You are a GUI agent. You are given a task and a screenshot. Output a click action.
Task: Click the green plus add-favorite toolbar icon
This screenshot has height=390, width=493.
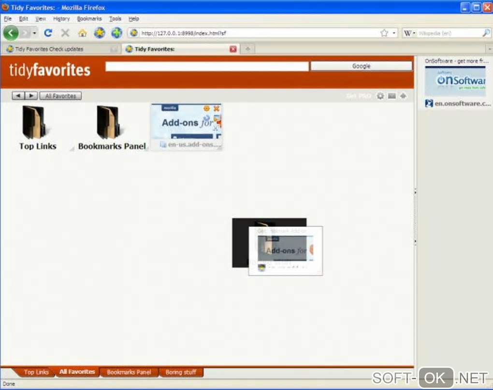(116, 33)
